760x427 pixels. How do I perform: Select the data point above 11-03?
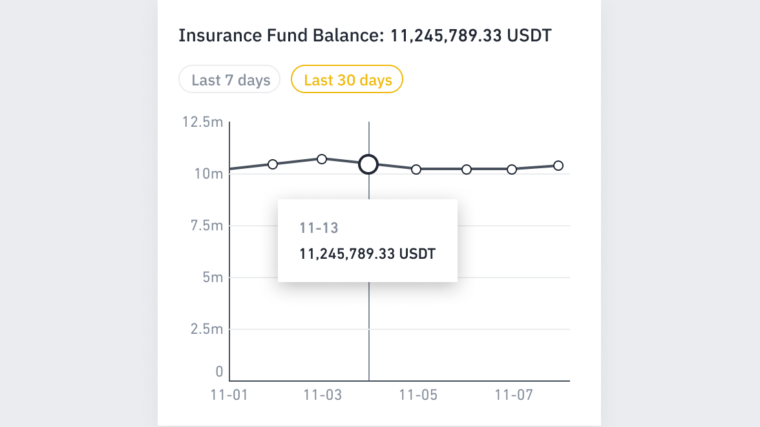click(x=322, y=159)
